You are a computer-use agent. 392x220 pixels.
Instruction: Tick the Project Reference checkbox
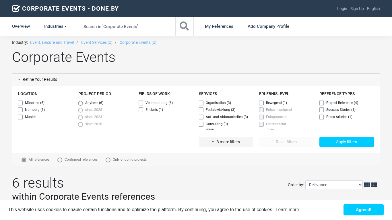322,103
